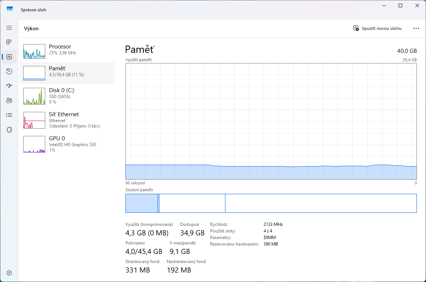Open the Processes page icon
This screenshot has height=282, width=426.
[9, 42]
